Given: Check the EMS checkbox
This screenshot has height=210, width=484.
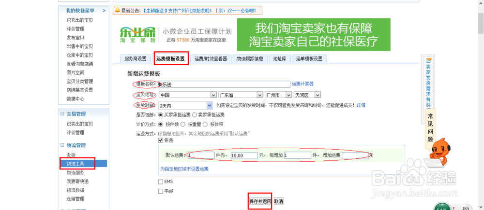Looking at the screenshot, I should click(x=161, y=182).
